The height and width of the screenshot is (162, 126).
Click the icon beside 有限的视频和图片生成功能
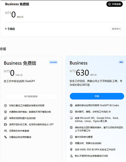point(5,118)
